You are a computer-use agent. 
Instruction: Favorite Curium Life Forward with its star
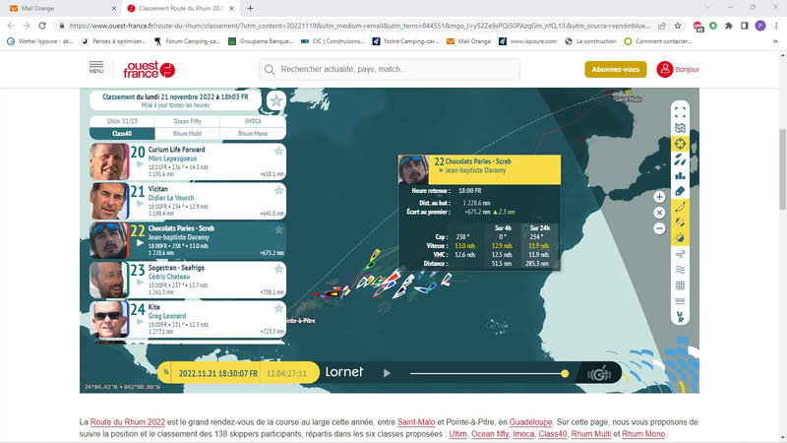click(x=278, y=151)
